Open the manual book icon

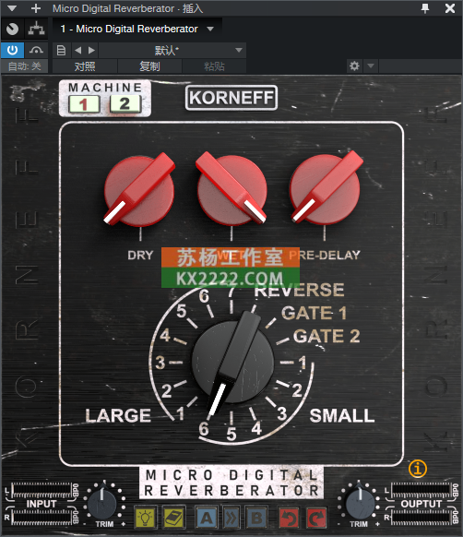tap(173, 518)
